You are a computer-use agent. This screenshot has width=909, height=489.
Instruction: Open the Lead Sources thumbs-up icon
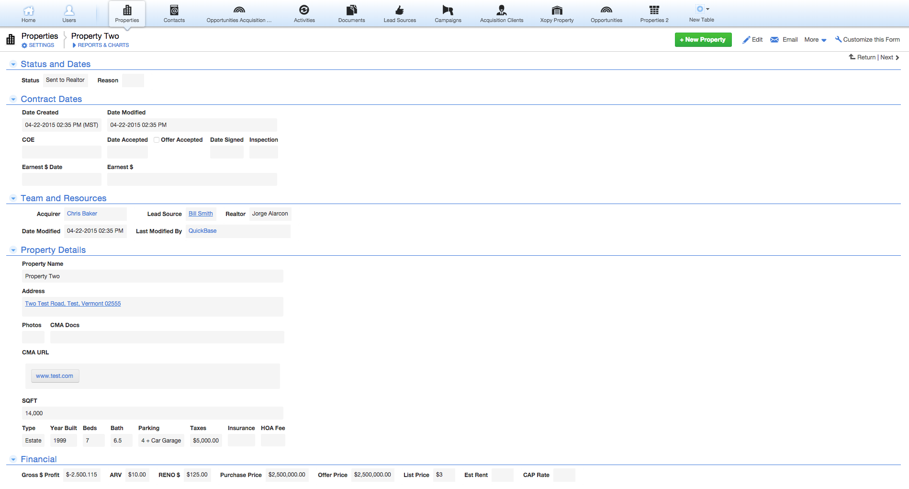pyautogui.click(x=400, y=10)
